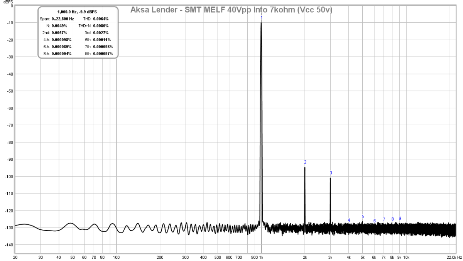This screenshot has height=261, width=463.
Task: Click the 10k label on the frequency axis
Action: (406, 257)
